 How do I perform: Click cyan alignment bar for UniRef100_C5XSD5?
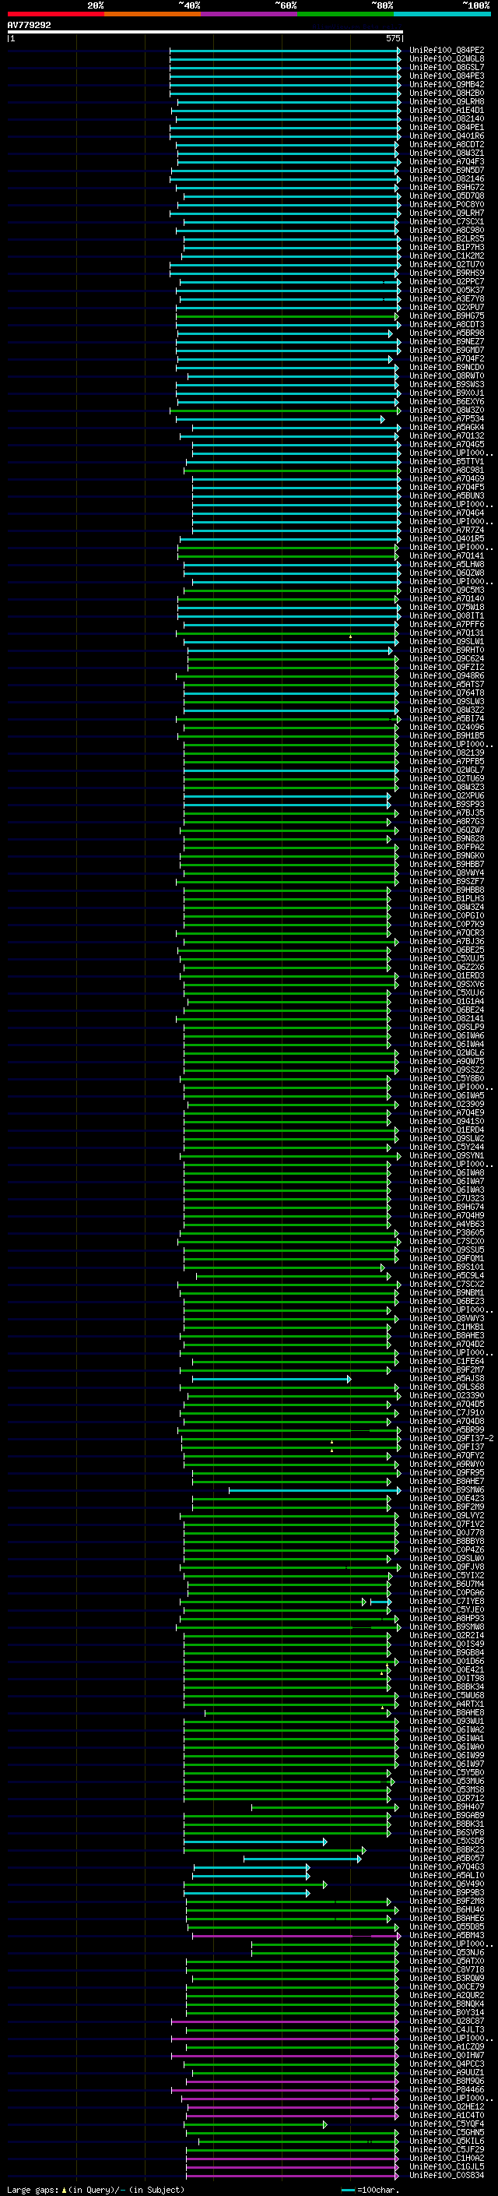click(255, 1842)
